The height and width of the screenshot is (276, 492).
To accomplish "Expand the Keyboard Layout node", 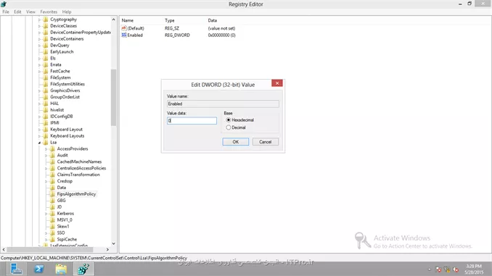I will click(39, 130).
